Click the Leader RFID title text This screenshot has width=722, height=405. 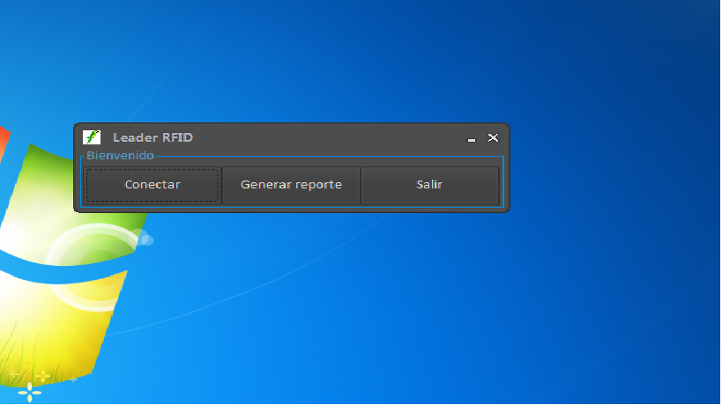(x=153, y=137)
